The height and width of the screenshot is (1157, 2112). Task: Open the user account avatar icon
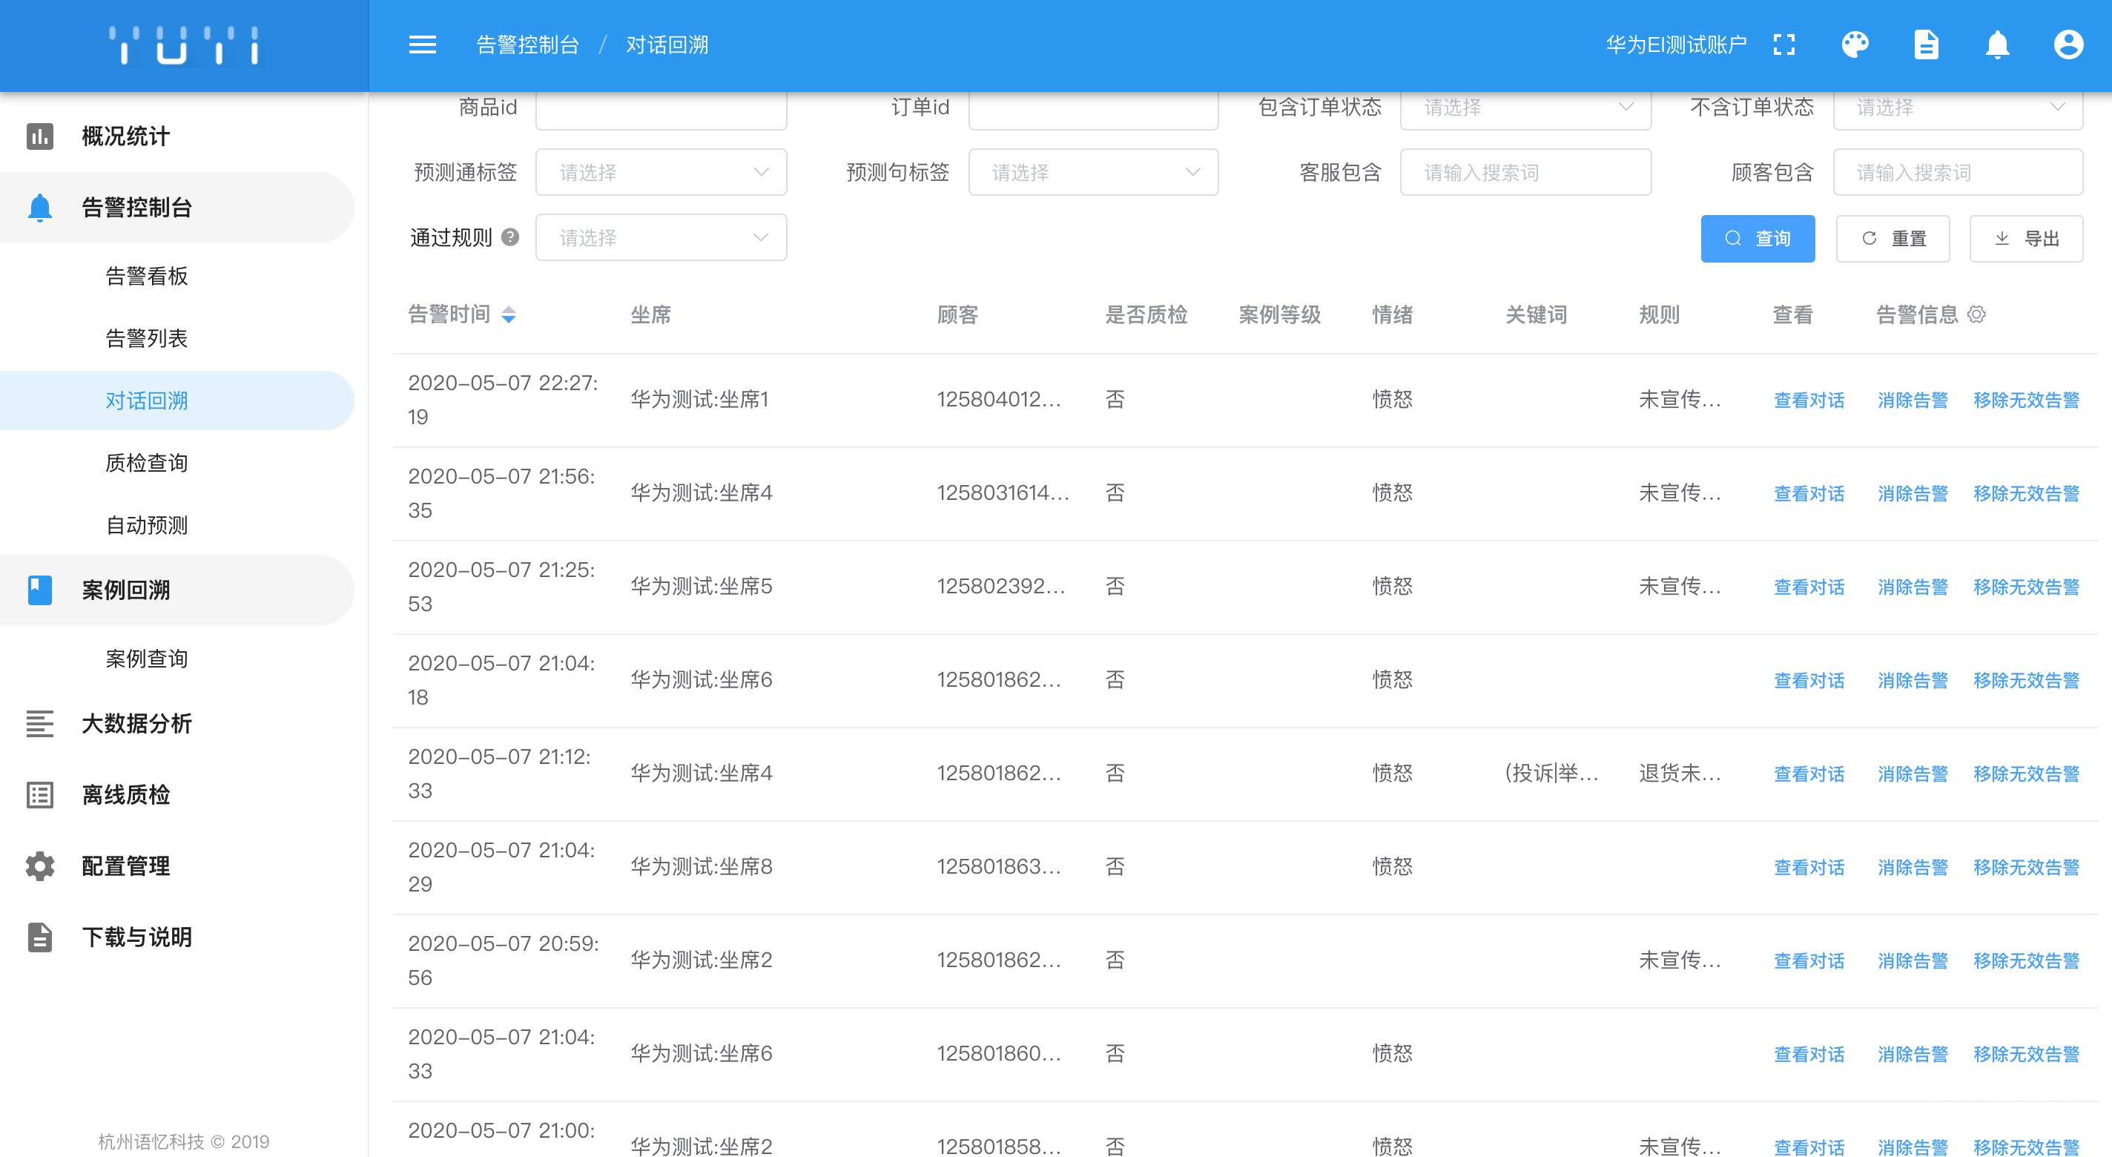2068,45
